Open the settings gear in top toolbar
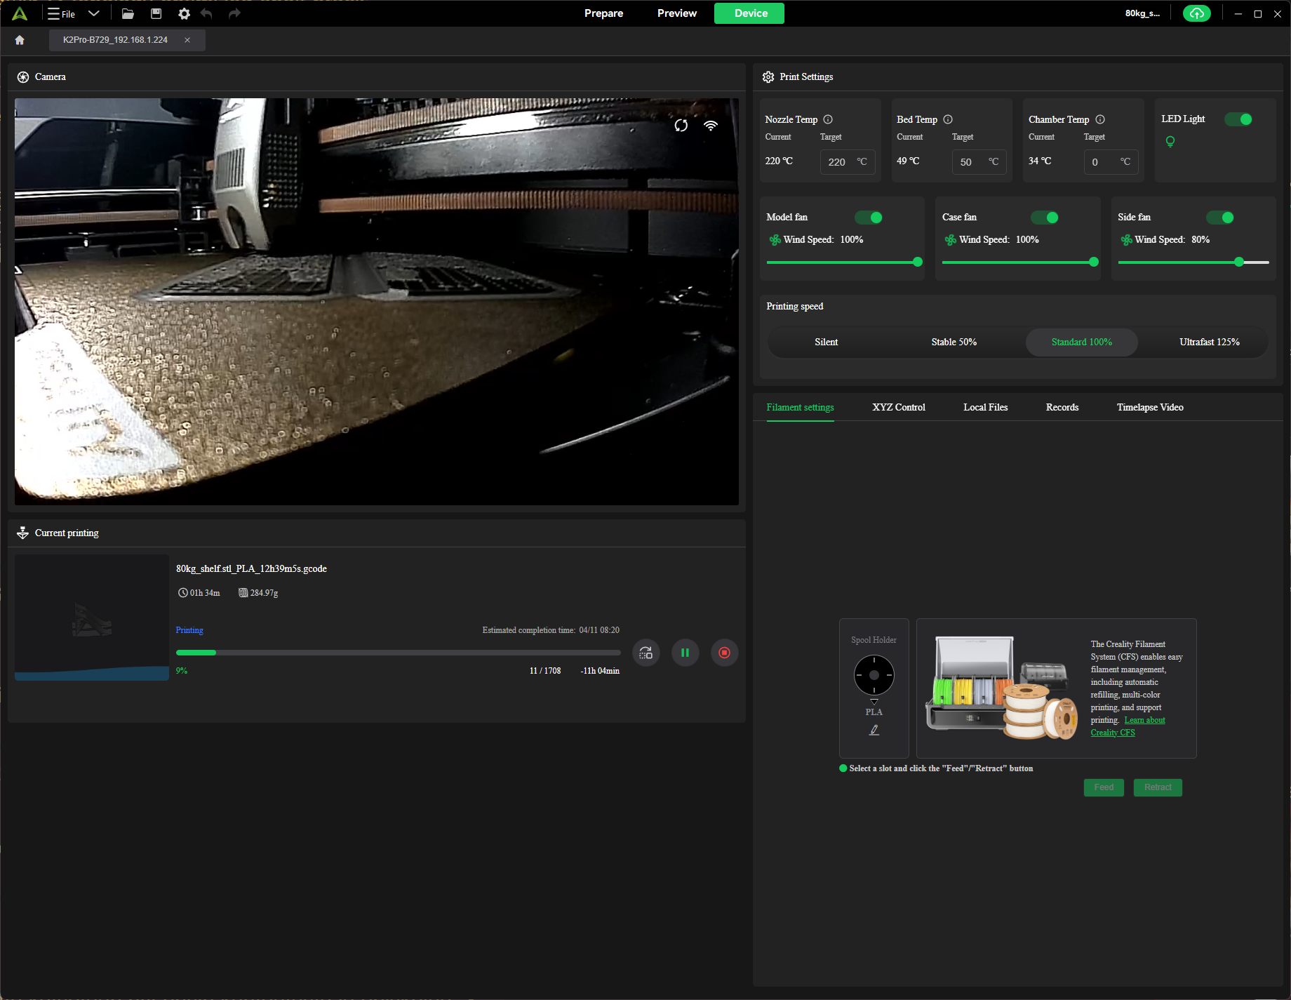Image resolution: width=1291 pixels, height=1000 pixels. (184, 13)
